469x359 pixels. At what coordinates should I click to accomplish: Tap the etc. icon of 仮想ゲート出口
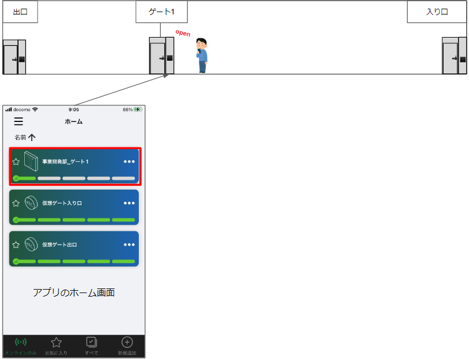pos(31,245)
